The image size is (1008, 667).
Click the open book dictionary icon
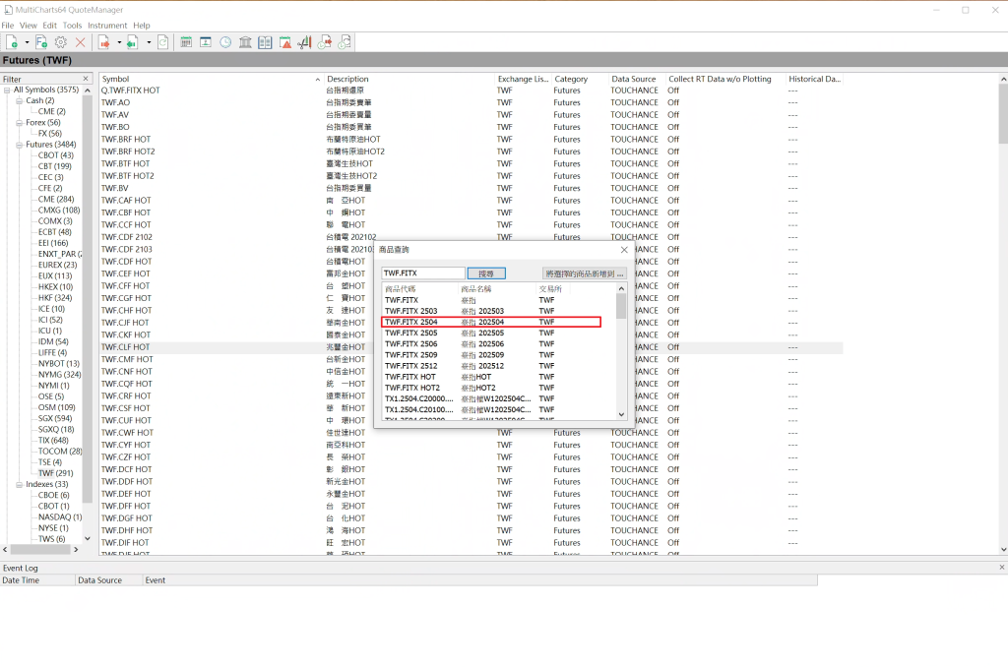tap(265, 42)
